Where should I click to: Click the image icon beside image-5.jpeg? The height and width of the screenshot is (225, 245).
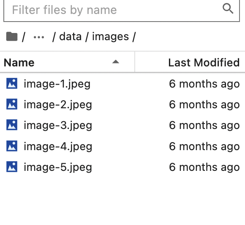[x=12, y=167]
